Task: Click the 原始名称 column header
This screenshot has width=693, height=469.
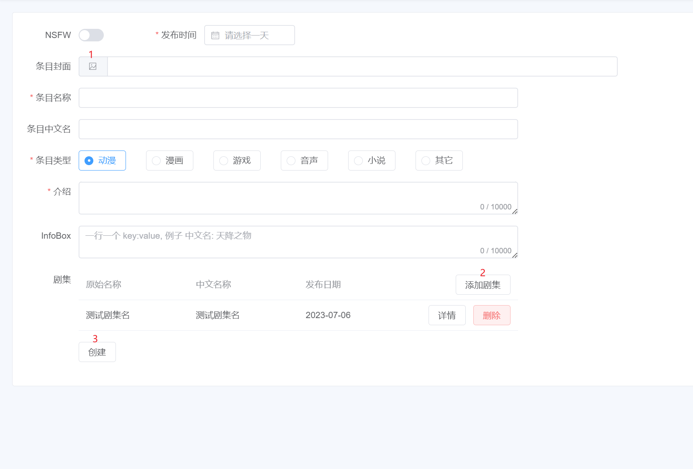Action: pos(103,285)
